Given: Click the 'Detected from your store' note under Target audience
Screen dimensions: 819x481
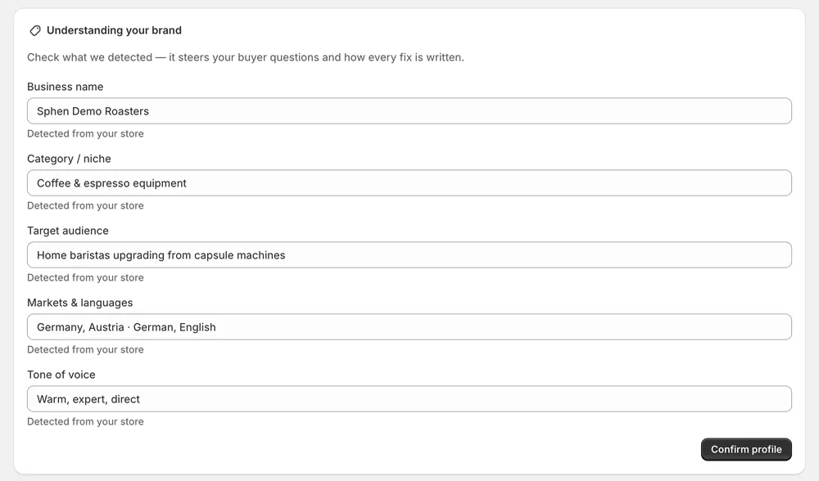Looking at the screenshot, I should click(85, 277).
